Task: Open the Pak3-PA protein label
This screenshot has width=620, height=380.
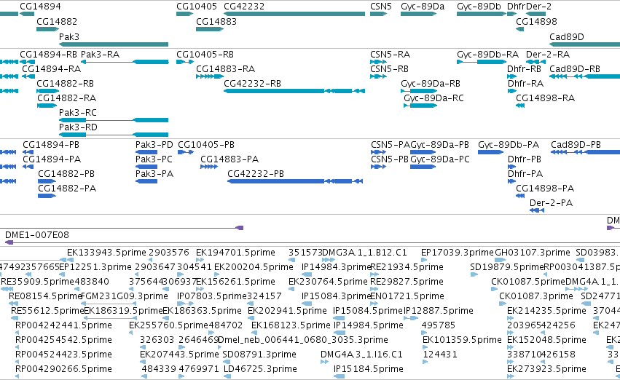Action: click(x=154, y=174)
